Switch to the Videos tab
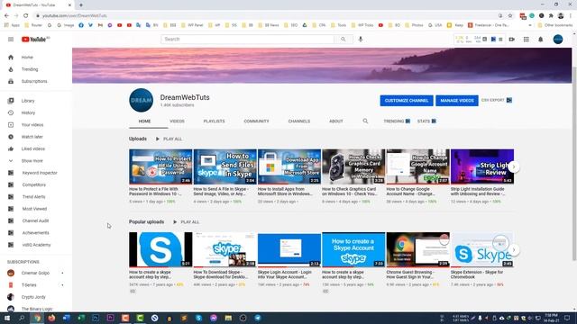This screenshot has height=324, width=577. (x=177, y=121)
